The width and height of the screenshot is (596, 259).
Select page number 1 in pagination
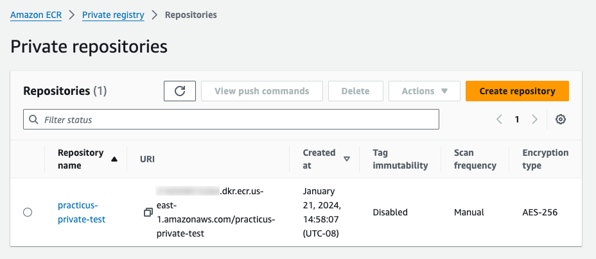pos(516,119)
